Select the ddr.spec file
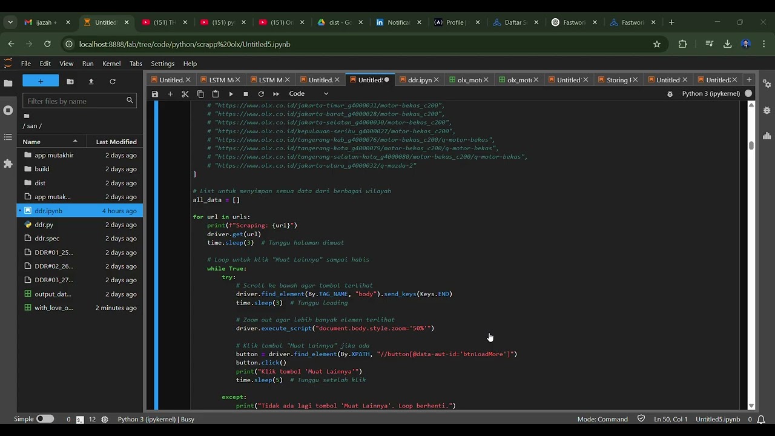775x436 pixels. coord(81,239)
